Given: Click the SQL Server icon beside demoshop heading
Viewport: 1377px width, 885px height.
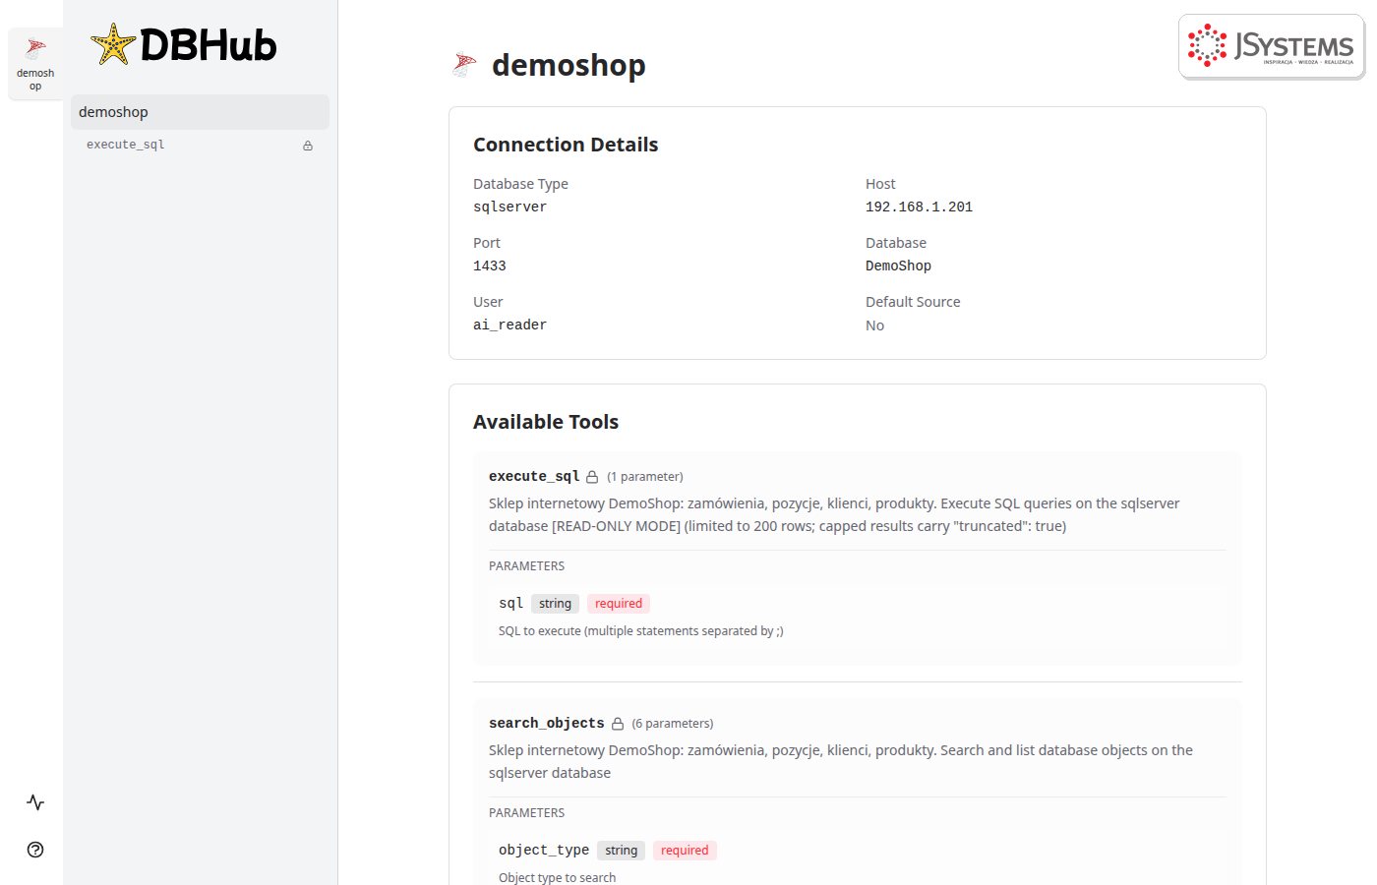Looking at the screenshot, I should tap(464, 65).
